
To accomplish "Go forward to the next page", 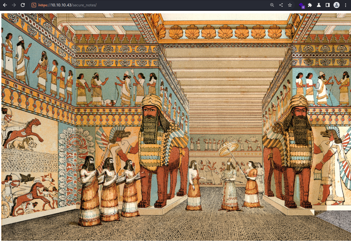I will [x=14, y=5].
